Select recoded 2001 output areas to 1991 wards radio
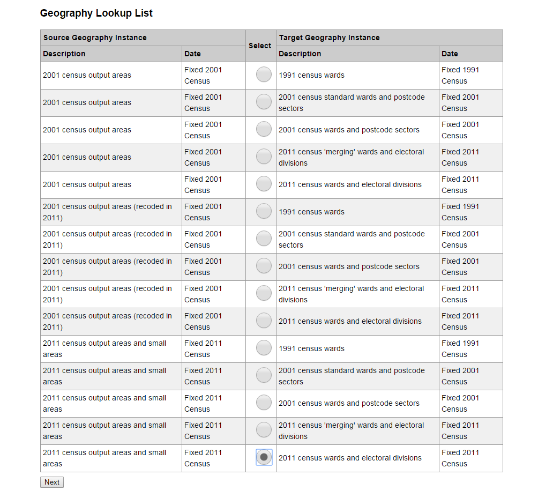Screen dimensions: 553x498 [x=264, y=211]
